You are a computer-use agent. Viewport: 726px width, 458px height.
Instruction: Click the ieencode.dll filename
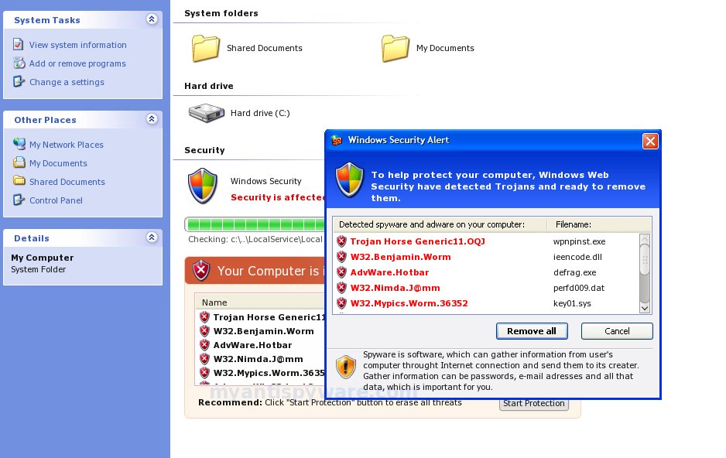(x=577, y=257)
